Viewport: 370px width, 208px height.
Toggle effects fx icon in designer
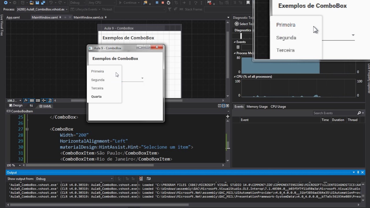tap(26, 101)
